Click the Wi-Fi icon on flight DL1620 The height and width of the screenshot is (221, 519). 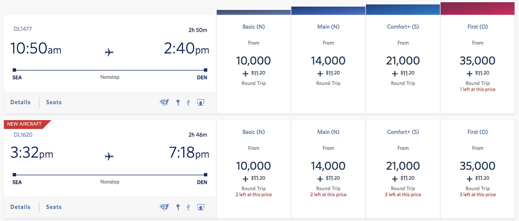point(164,207)
